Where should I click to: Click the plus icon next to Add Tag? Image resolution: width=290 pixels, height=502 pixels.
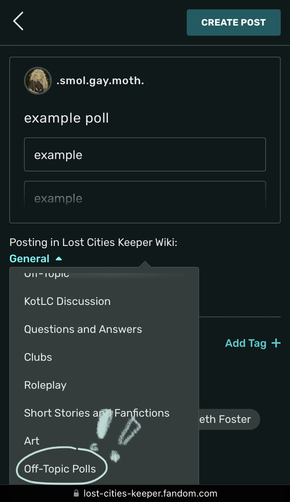[276, 343]
